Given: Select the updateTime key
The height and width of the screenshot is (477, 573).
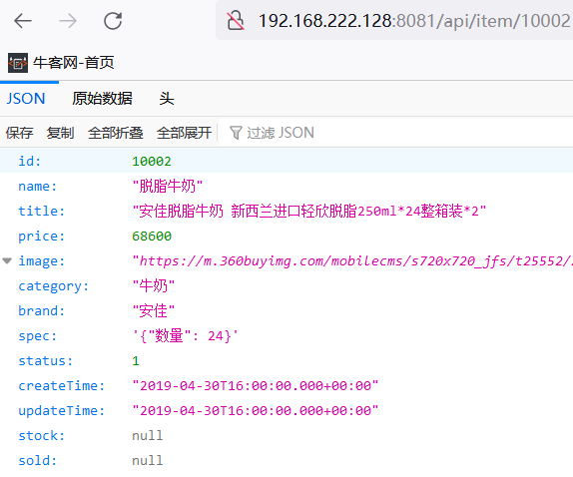Looking at the screenshot, I should pos(62,410).
